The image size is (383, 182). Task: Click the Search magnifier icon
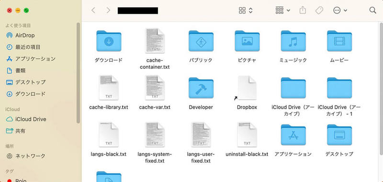click(372, 10)
